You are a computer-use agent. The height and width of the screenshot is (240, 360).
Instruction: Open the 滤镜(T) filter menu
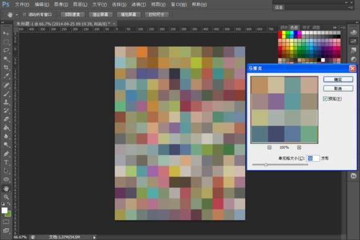coord(138,4)
